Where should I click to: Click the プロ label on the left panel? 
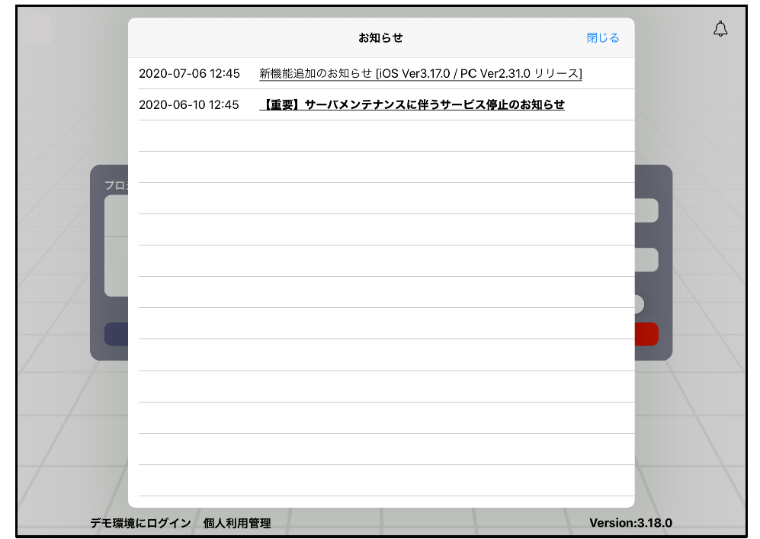pos(115,185)
